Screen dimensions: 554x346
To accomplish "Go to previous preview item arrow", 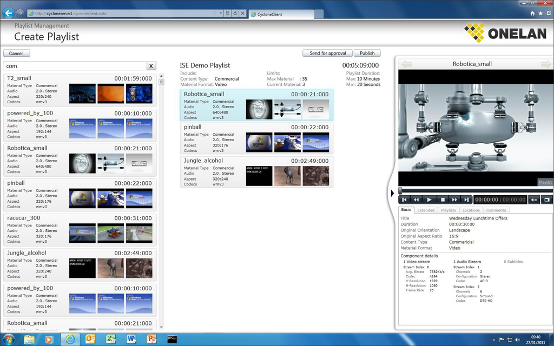I will [x=406, y=64].
